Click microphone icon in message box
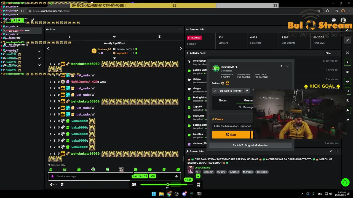The height and width of the screenshot is (198, 353). coord(52,176)
